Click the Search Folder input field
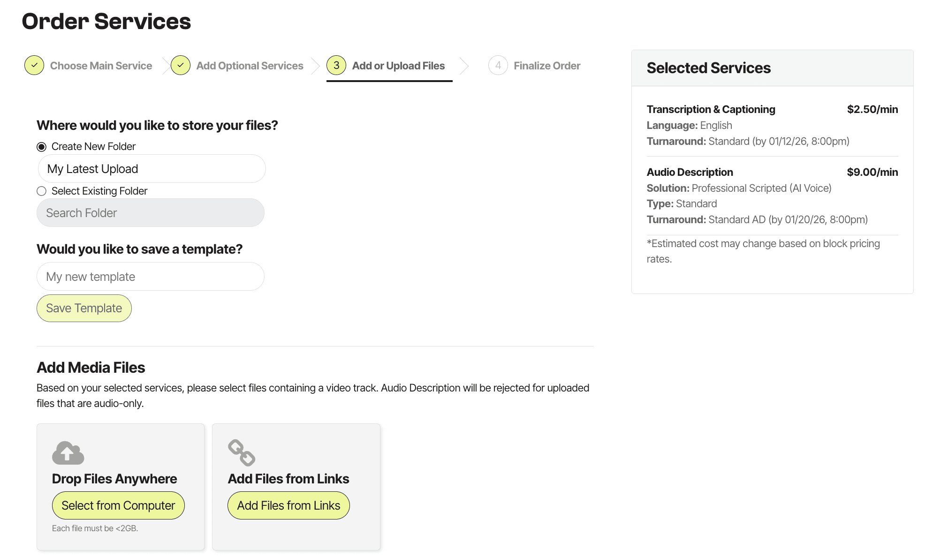The height and width of the screenshot is (557, 933). tap(151, 213)
